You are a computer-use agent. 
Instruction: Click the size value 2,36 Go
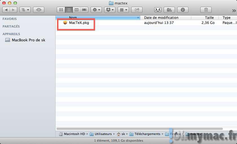pos(208,22)
